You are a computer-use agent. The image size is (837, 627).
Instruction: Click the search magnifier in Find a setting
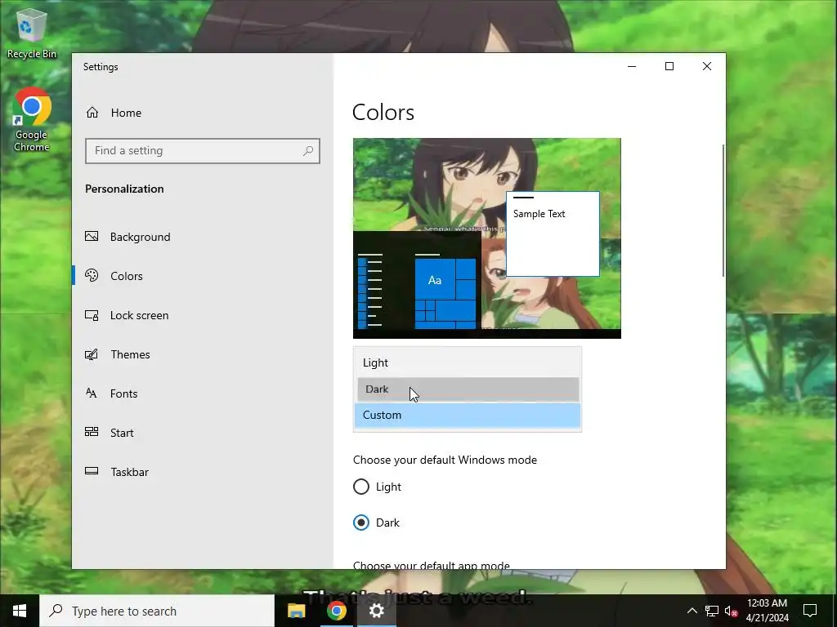[308, 151]
